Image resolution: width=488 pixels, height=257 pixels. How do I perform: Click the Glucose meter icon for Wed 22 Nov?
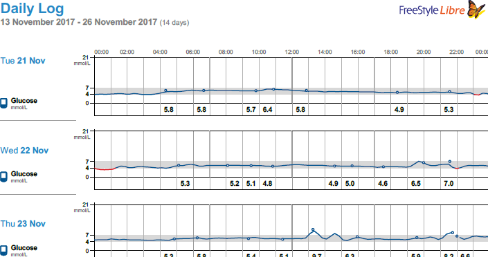click(3, 177)
